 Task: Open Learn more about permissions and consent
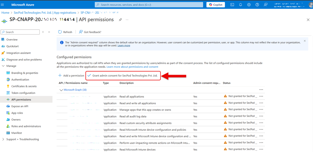132,67
